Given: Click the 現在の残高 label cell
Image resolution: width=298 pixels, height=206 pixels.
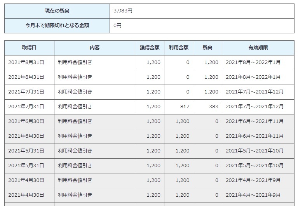Looking at the screenshot, I should point(57,11).
